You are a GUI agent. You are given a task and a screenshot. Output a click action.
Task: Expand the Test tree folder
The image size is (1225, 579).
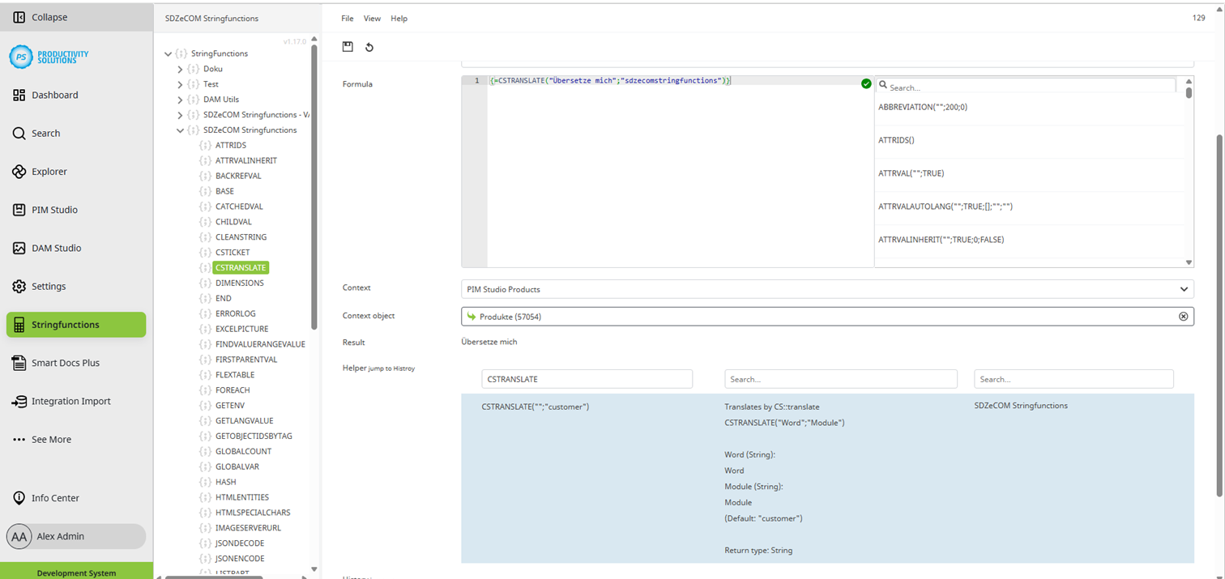180,84
